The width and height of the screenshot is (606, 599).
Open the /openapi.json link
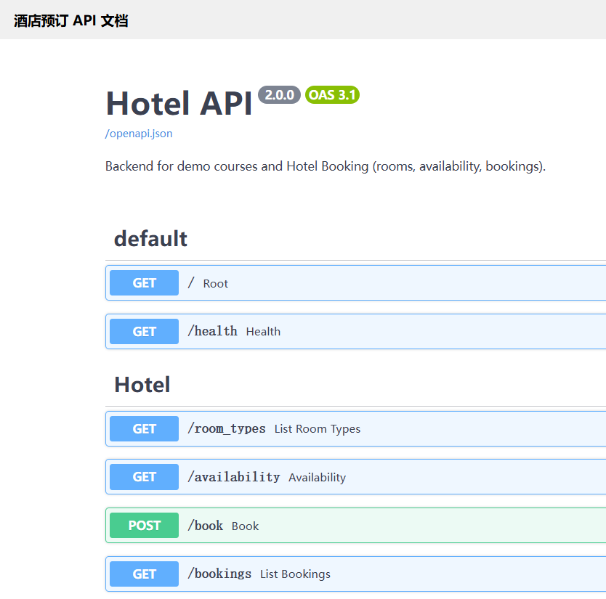click(x=139, y=134)
